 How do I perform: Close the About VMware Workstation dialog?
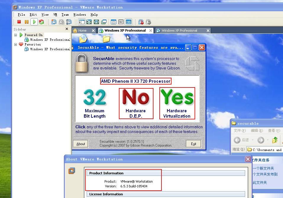click(x=248, y=159)
